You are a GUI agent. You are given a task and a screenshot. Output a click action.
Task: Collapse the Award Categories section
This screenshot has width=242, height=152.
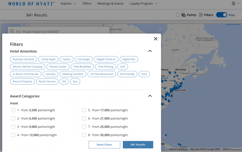150,96
